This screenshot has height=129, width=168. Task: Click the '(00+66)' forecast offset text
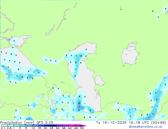[158, 123]
